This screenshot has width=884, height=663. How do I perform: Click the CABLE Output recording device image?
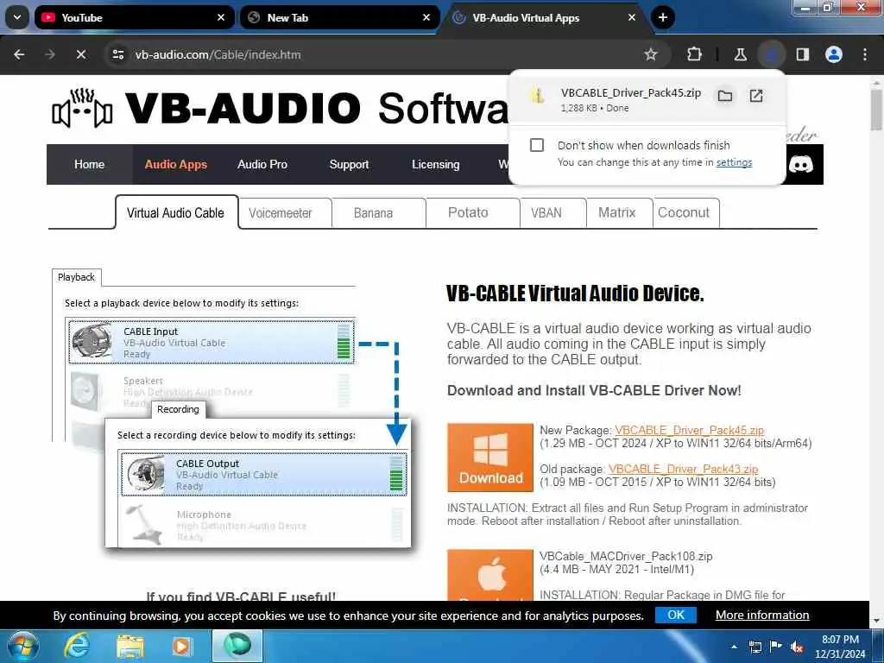click(x=146, y=474)
